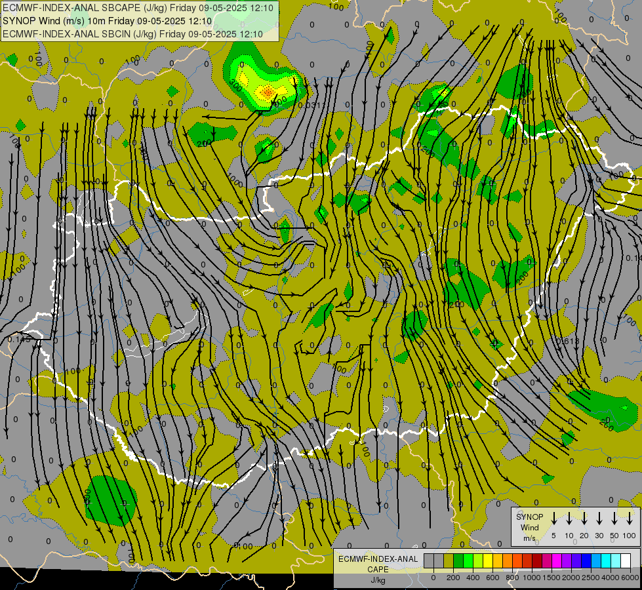Select the sky blue swatch right of 2500 tick
This screenshot has width=642, height=590.
(x=597, y=560)
